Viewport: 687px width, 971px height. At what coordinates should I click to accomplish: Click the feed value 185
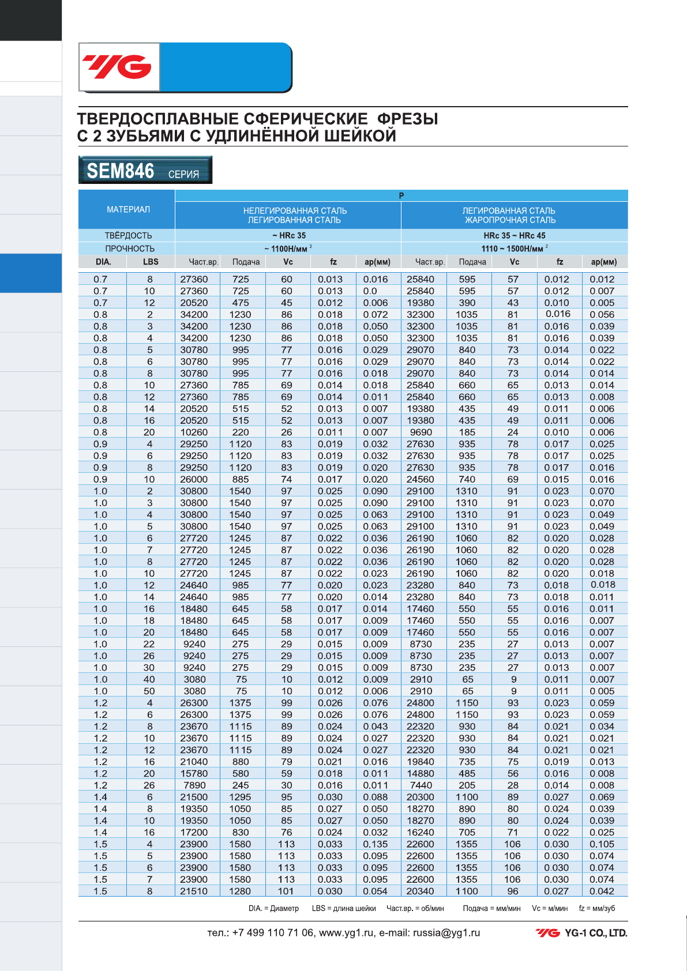click(467, 432)
